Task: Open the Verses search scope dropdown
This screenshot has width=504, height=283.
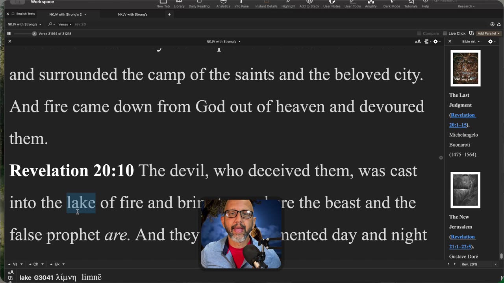Action: click(x=65, y=24)
